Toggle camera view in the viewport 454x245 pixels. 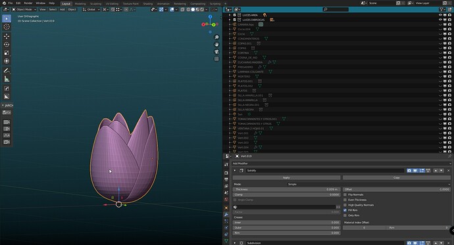(216, 52)
